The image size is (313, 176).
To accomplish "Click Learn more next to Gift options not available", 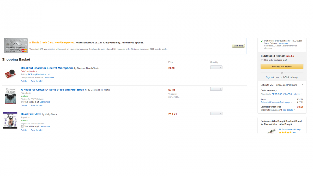I will point(49,77).
